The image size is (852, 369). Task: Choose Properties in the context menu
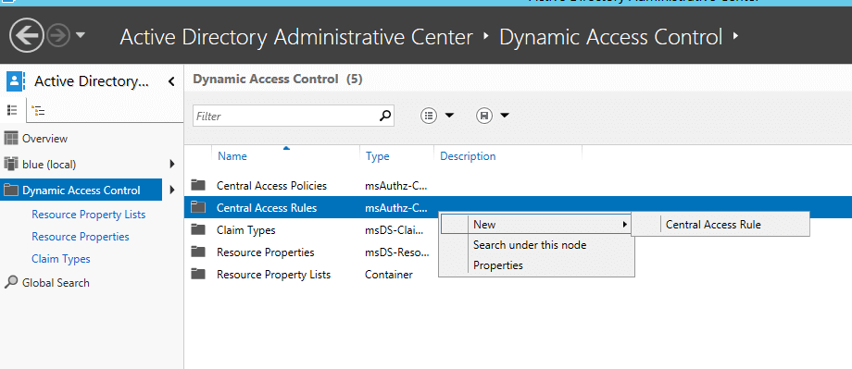click(536, 265)
